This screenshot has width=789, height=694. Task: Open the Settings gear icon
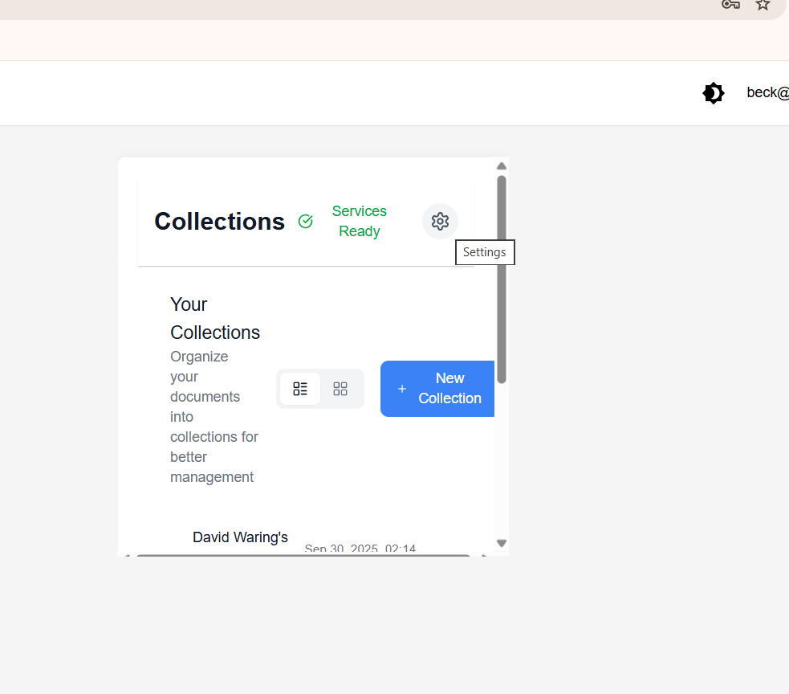[440, 221]
